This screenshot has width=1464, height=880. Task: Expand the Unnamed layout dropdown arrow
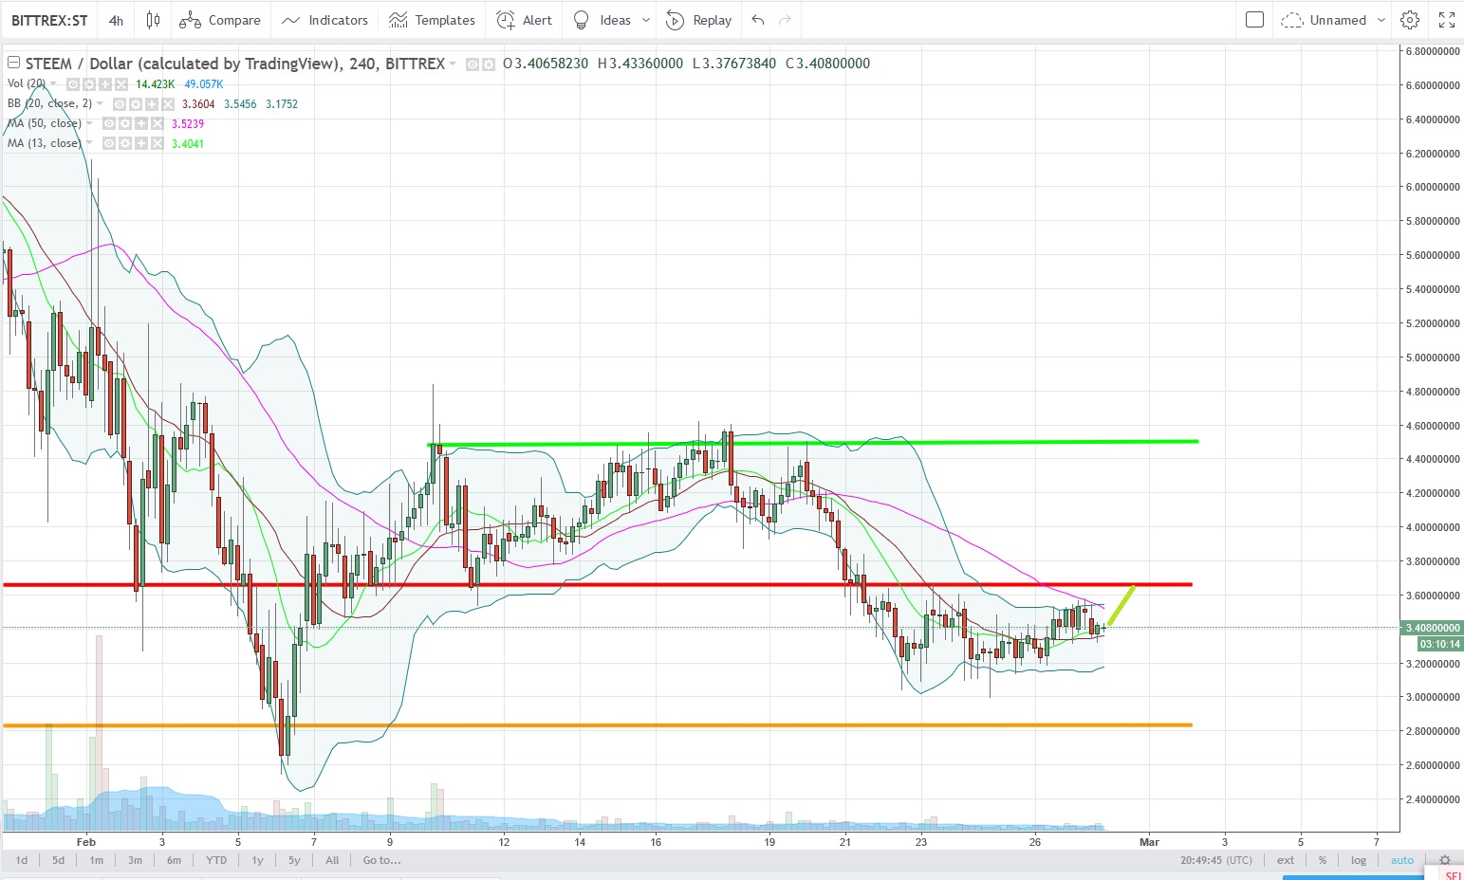point(1381,20)
